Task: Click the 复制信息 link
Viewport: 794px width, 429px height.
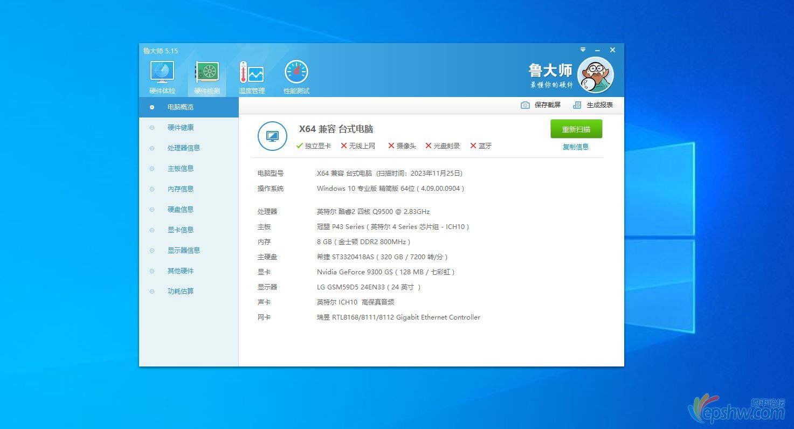Action: click(x=576, y=147)
